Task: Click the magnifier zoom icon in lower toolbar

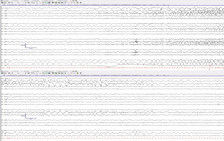Action: point(65,73)
